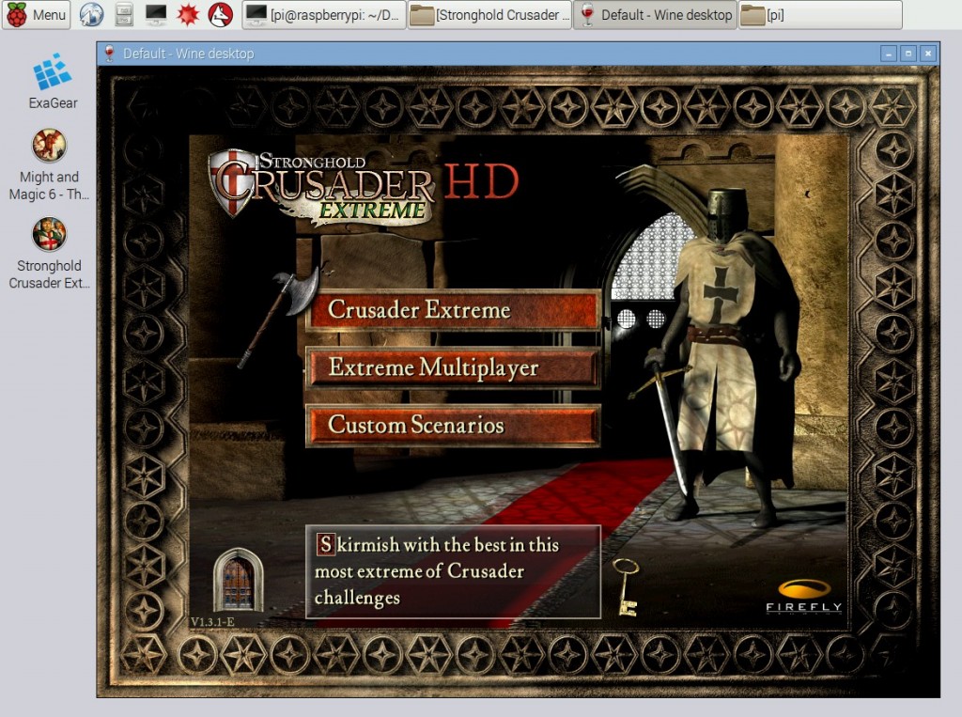The height and width of the screenshot is (717, 962).
Task: Maximize the Wine desktop window
Action: click(x=908, y=54)
